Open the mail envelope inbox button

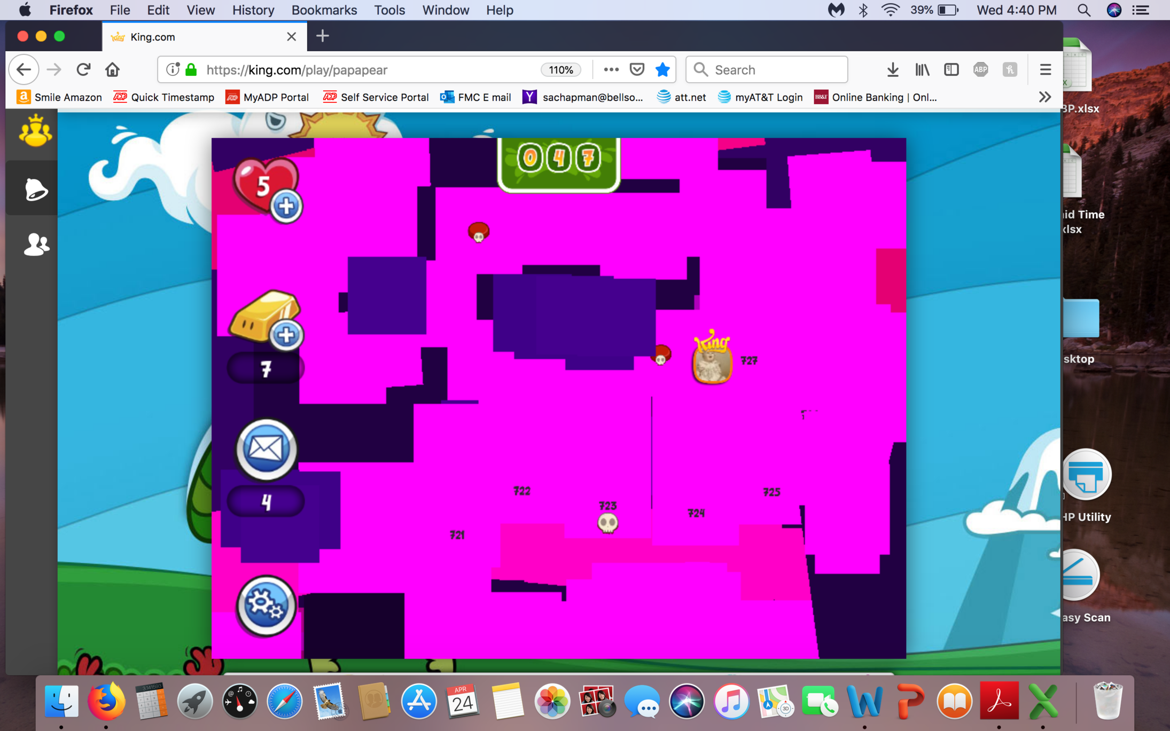(x=266, y=449)
